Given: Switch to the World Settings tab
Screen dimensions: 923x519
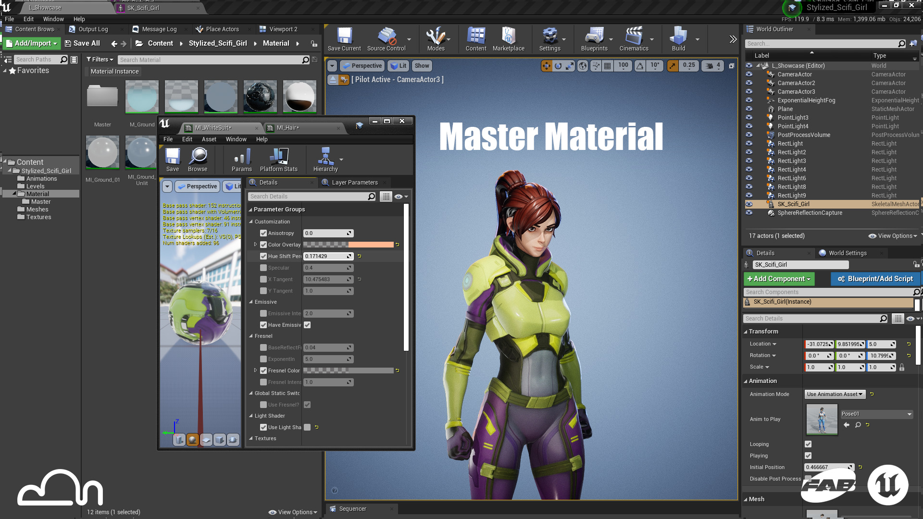Looking at the screenshot, I should (848, 253).
